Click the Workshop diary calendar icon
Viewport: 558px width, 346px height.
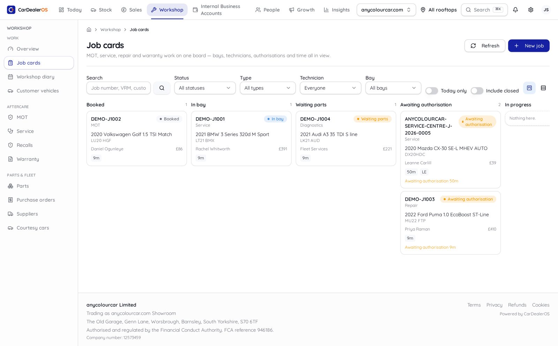pyautogui.click(x=10, y=77)
